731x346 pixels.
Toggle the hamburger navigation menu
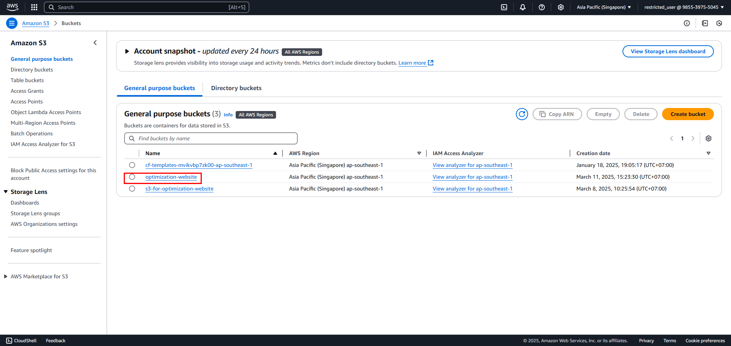(x=12, y=23)
